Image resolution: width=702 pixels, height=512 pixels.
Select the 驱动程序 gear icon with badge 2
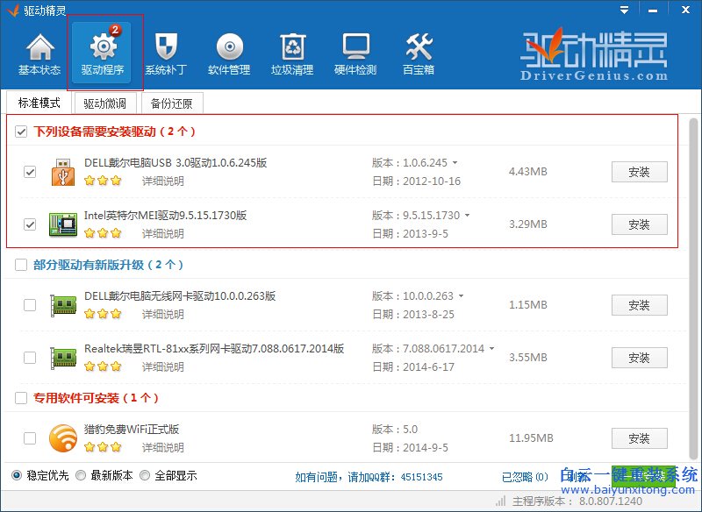click(104, 51)
